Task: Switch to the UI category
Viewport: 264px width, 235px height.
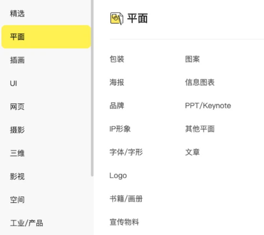Action: 13,83
